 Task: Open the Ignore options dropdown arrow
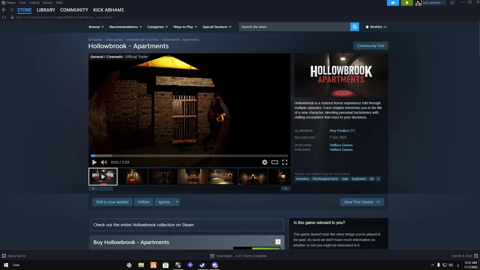[x=177, y=202]
